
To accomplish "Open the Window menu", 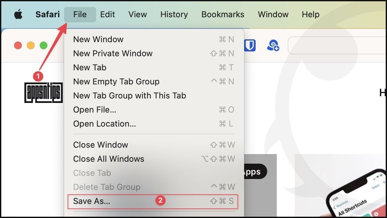I will pos(273,14).
